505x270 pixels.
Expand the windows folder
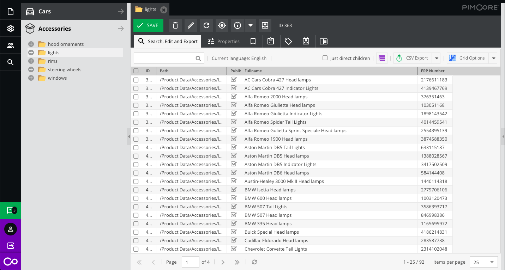click(31, 78)
